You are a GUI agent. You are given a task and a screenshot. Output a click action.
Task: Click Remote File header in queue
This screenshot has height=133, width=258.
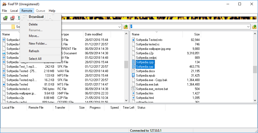click(40, 108)
